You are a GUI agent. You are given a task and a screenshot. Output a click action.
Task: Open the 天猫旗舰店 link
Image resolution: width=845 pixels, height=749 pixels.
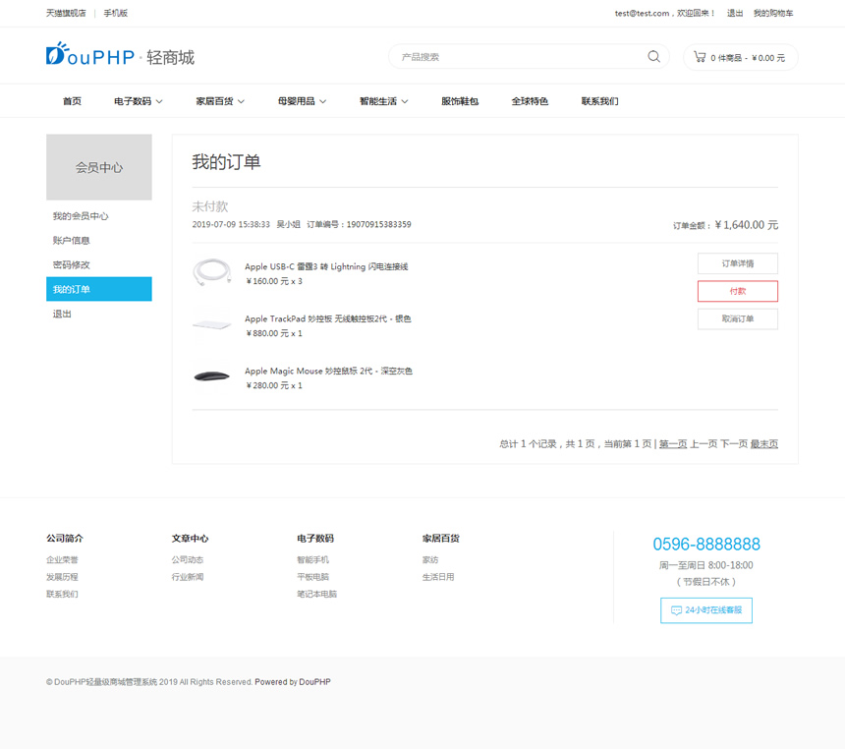66,13
